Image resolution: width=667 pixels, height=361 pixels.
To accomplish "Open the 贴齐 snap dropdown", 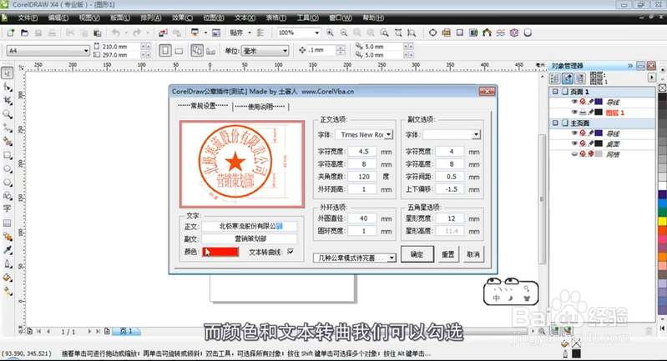I will point(250,33).
